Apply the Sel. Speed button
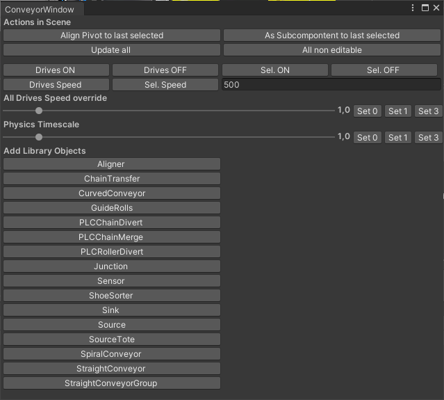 [x=165, y=85]
